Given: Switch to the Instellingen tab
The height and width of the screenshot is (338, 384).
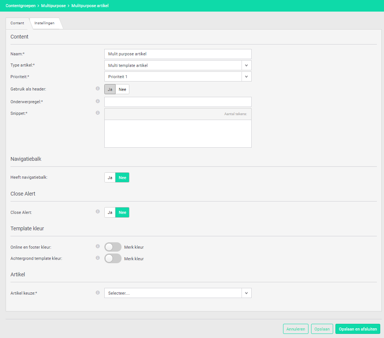Looking at the screenshot, I should [44, 23].
